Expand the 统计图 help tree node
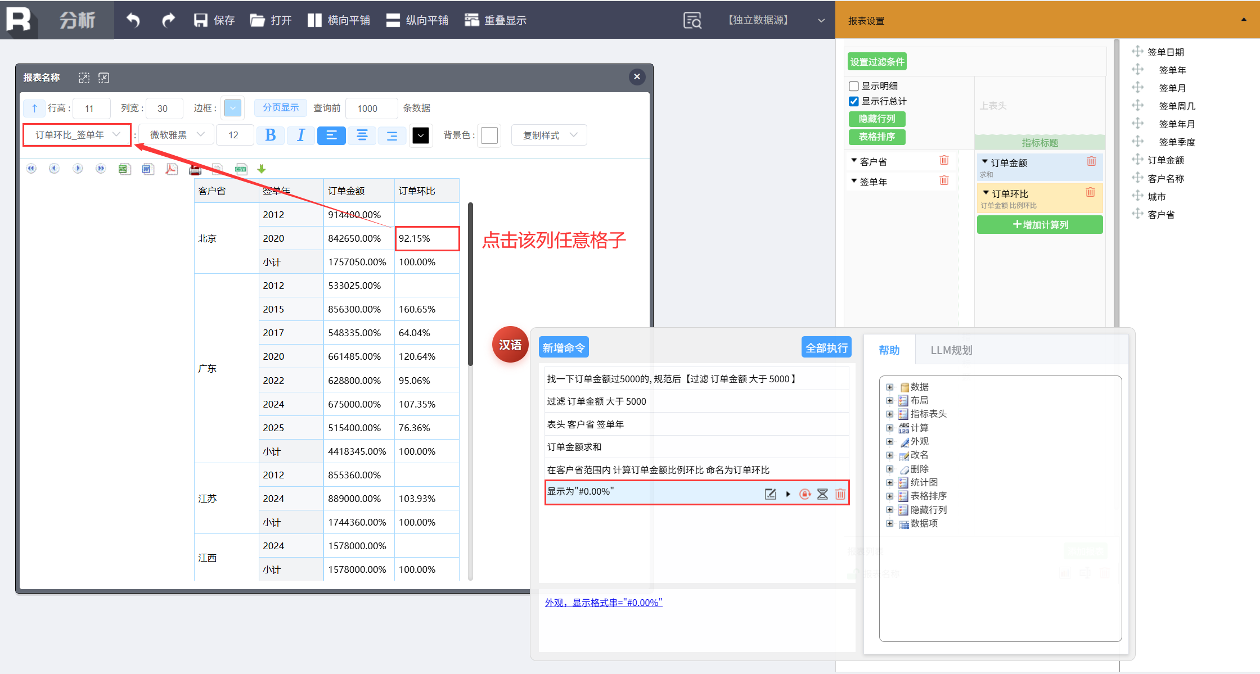Screen dimensions: 1260x674 pyautogui.click(x=890, y=482)
